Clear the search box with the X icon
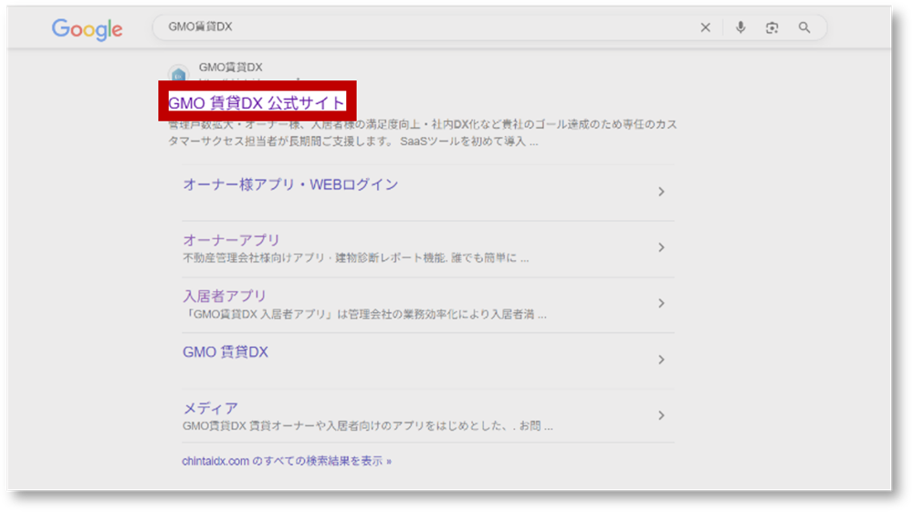This screenshot has width=913, height=512. point(705,27)
